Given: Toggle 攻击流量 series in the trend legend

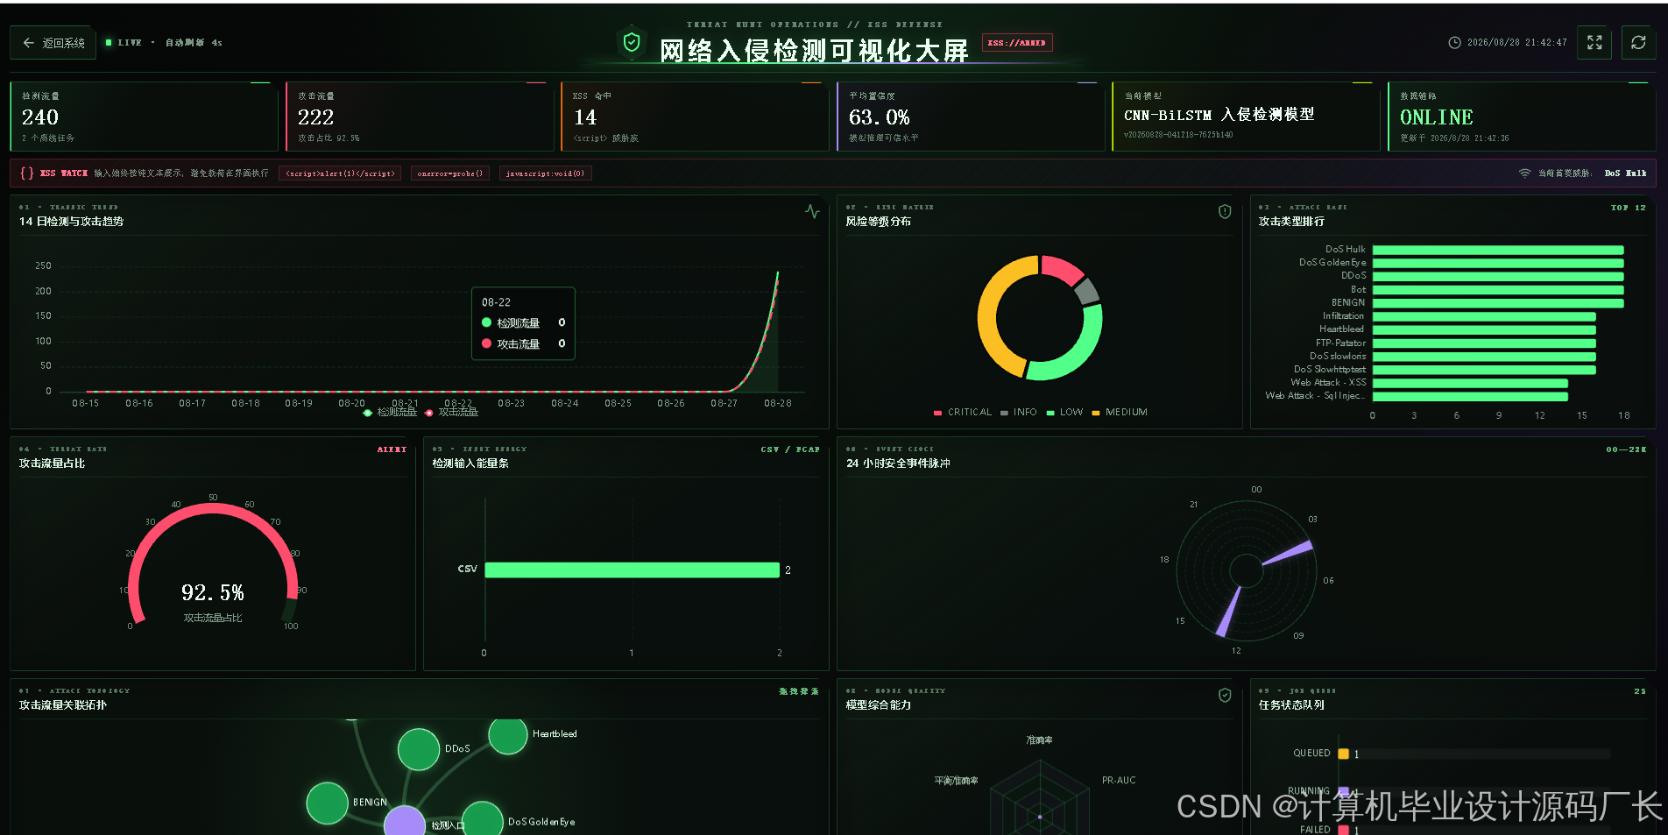Looking at the screenshot, I should click(x=452, y=412).
